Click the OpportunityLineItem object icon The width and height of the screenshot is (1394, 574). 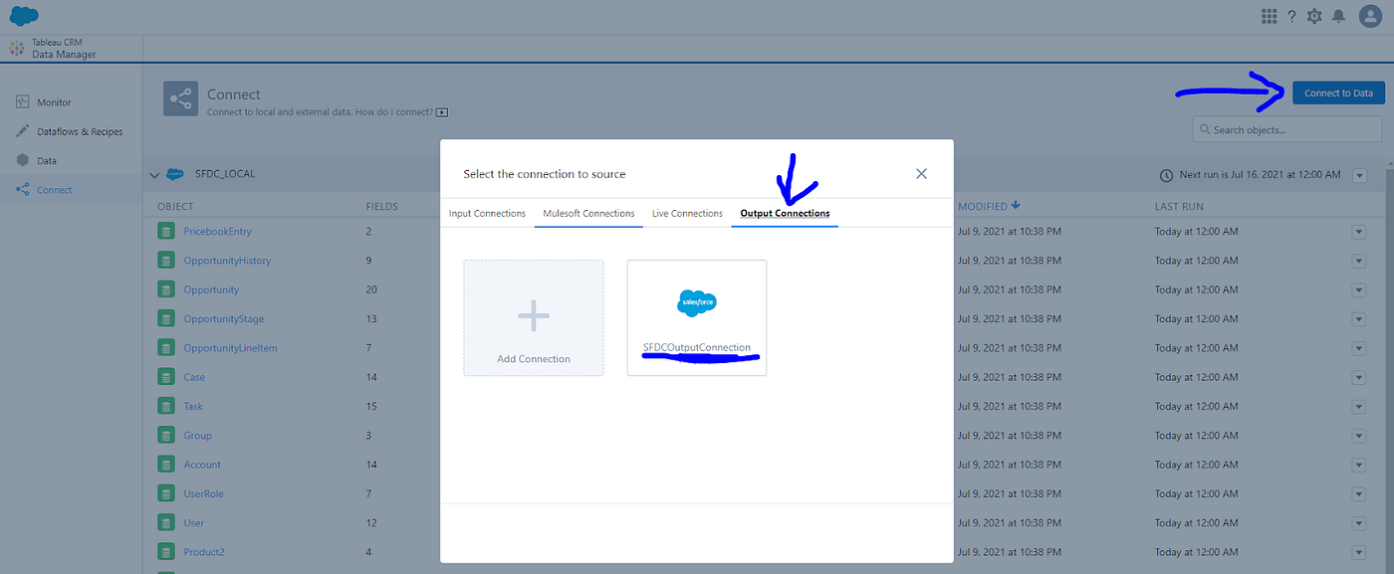[x=165, y=348]
